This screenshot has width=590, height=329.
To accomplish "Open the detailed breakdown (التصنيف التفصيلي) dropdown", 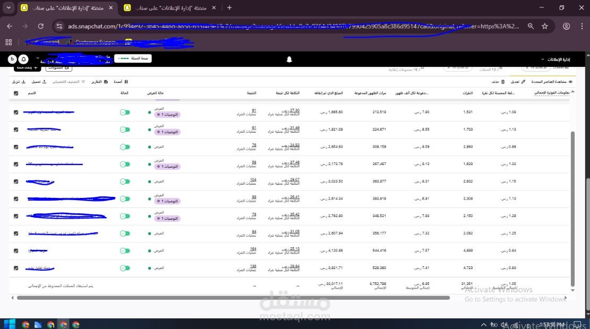I will [69, 82].
